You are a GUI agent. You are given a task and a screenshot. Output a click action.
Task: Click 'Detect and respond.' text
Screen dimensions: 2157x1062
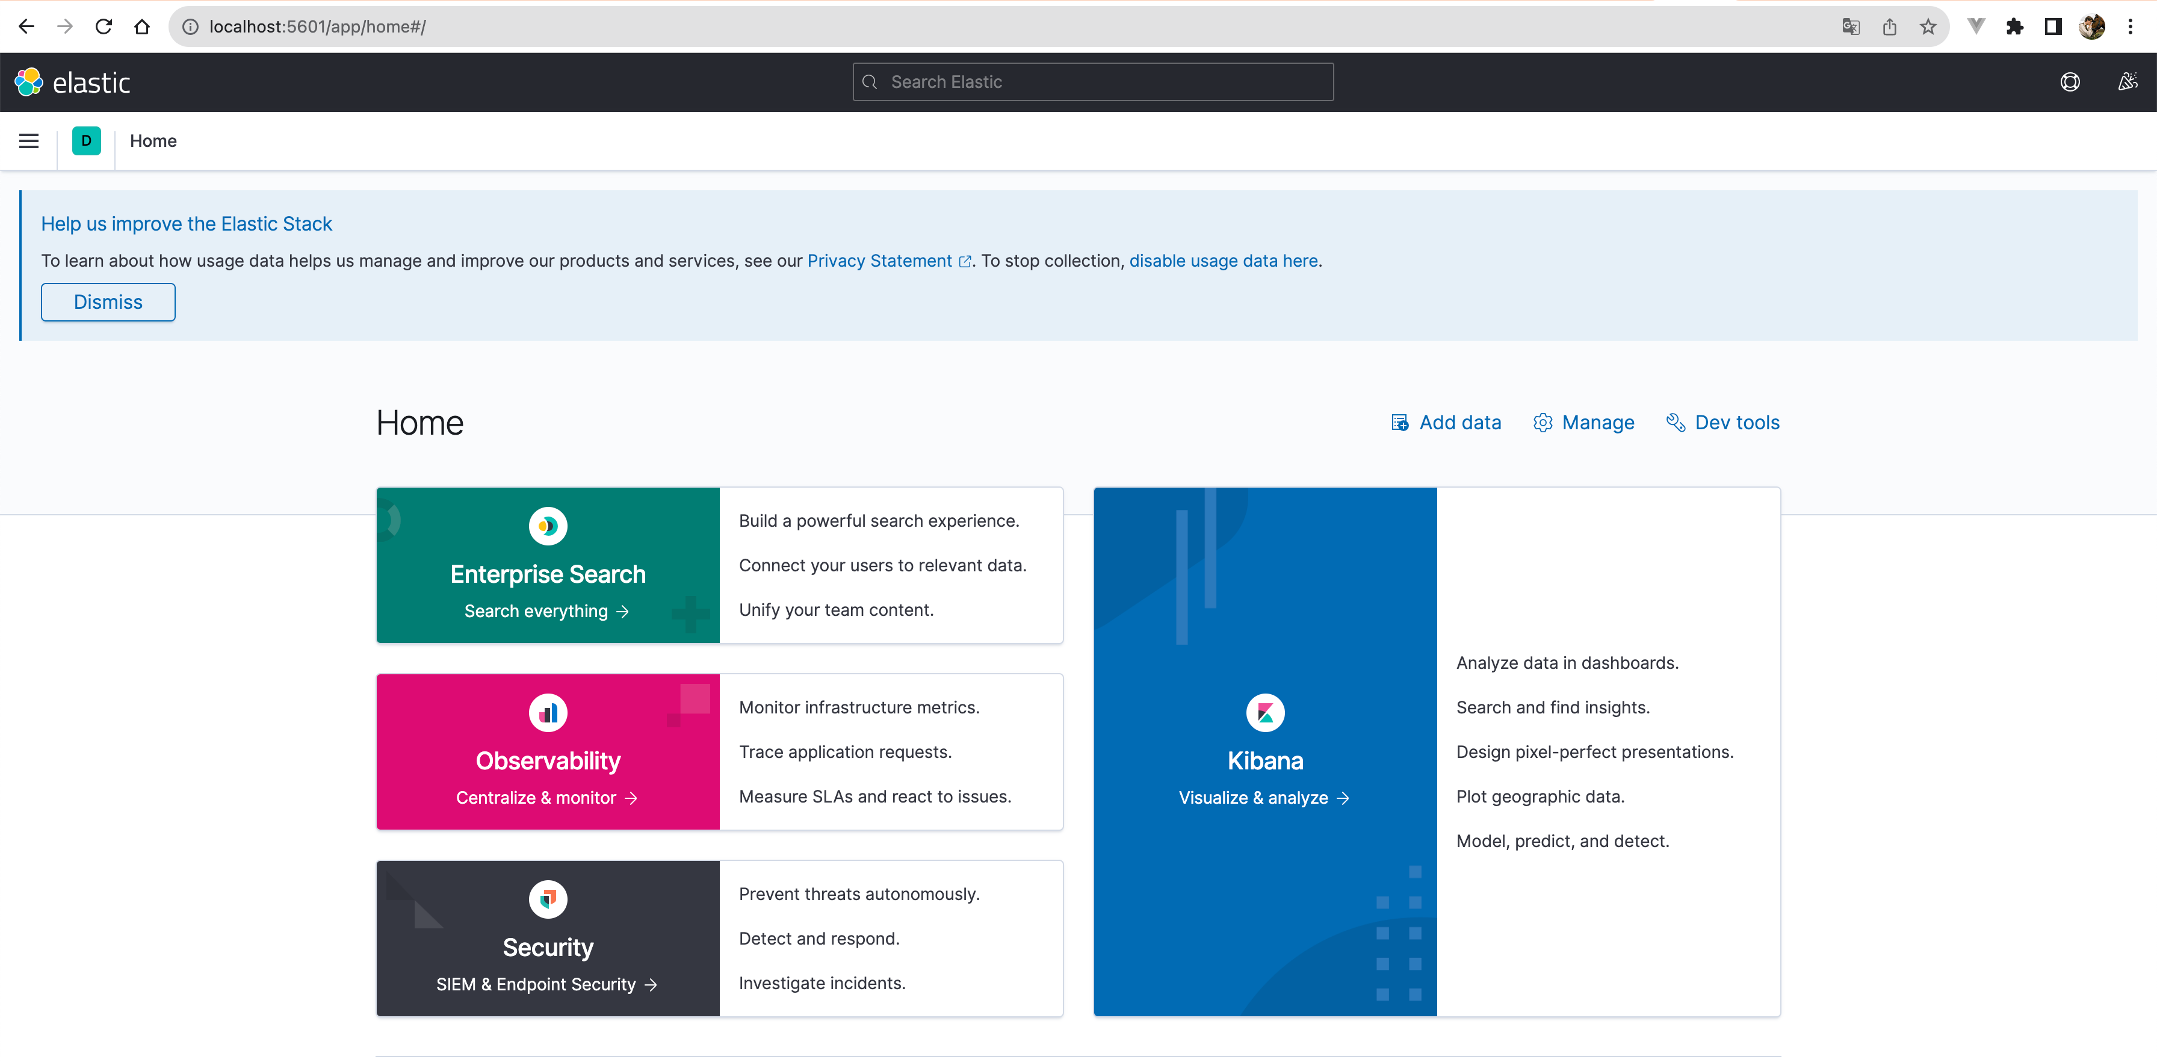pos(819,939)
